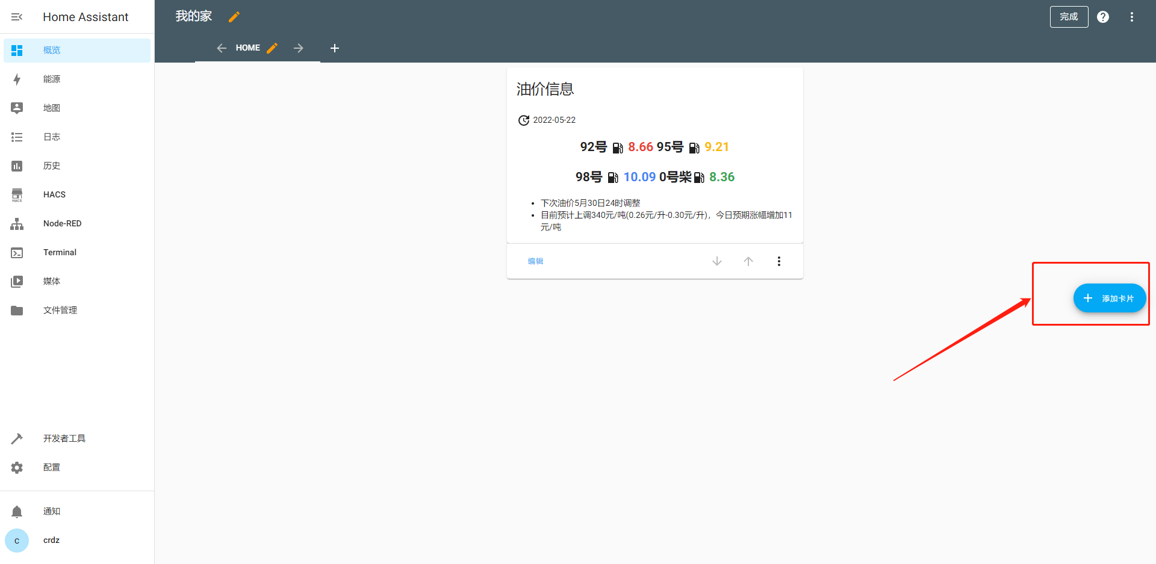This screenshot has height=564, width=1156.
Task: Edit the dashboard title with the pencil icon
Action: [x=234, y=17]
